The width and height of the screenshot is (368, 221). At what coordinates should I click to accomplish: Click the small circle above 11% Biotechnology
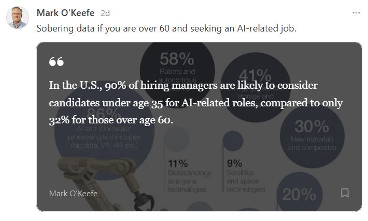[177, 139]
